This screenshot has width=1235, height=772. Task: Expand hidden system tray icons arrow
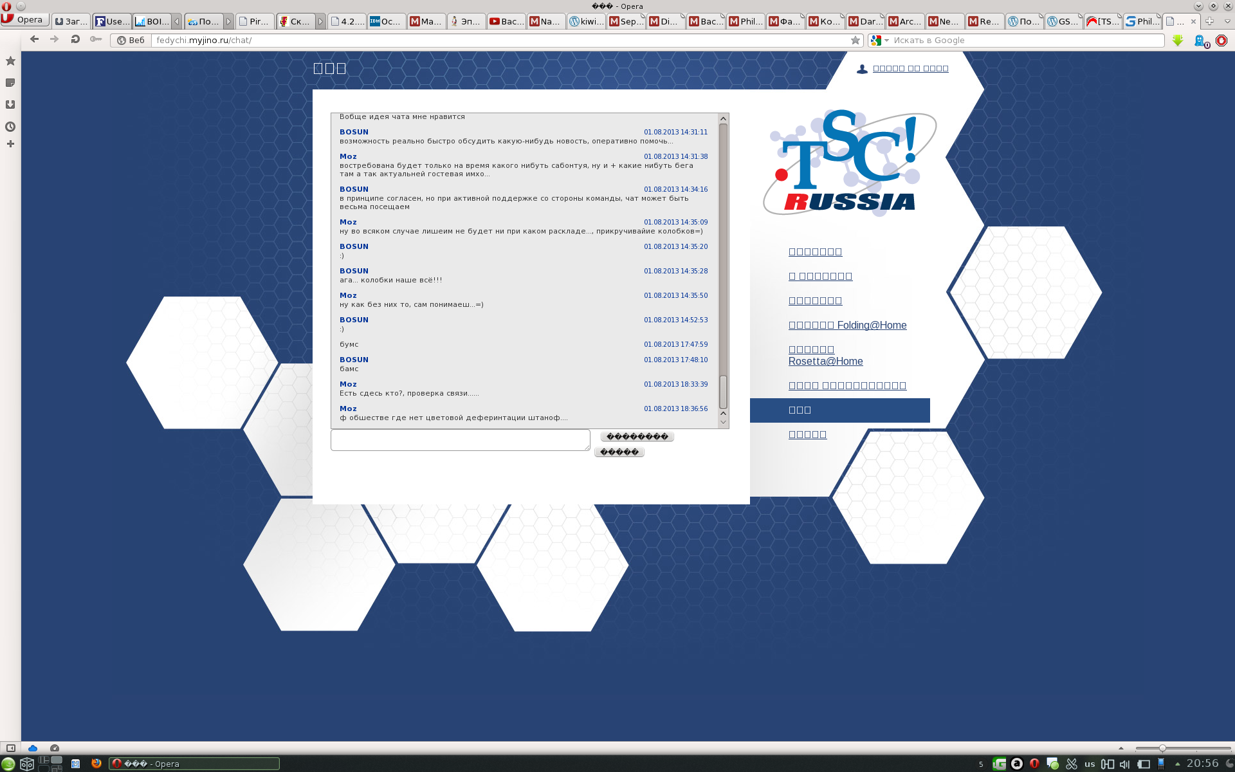click(x=1177, y=764)
